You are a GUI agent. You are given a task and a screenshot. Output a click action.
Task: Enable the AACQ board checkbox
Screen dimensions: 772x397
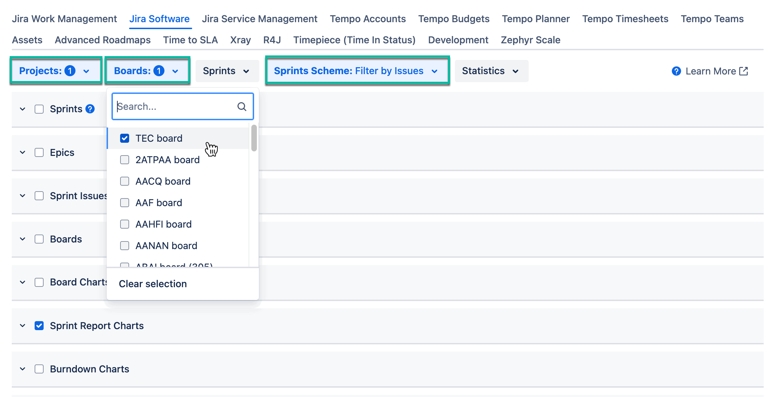[x=125, y=181]
